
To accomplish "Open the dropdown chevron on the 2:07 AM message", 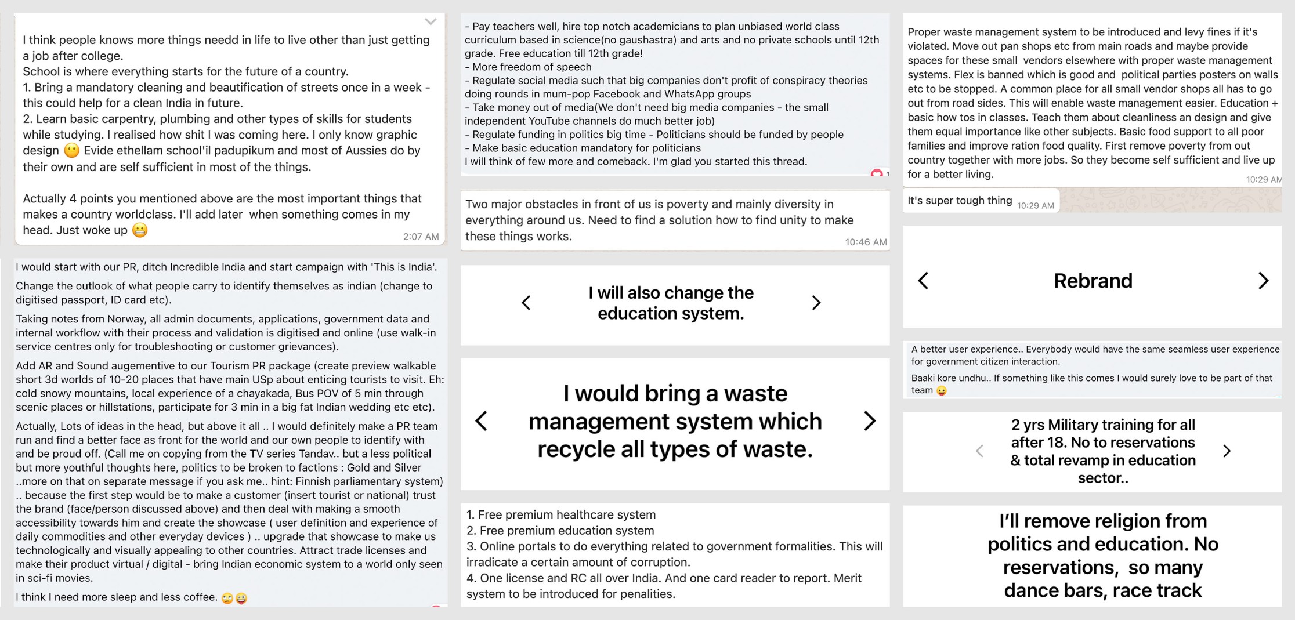I will pyautogui.click(x=431, y=21).
